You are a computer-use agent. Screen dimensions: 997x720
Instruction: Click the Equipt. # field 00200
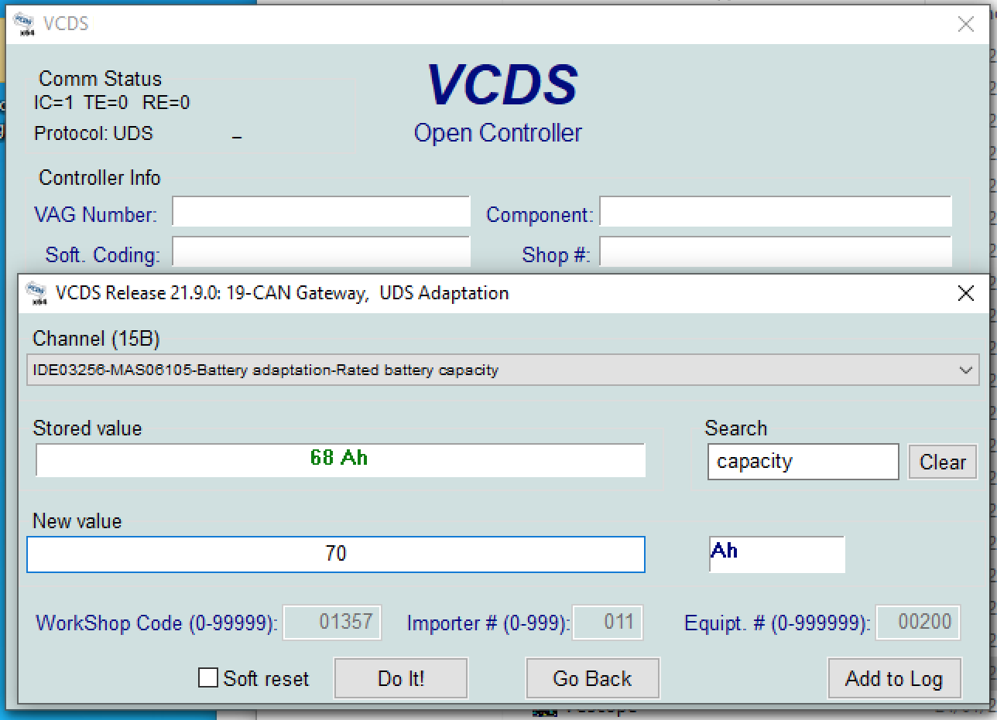tap(917, 622)
